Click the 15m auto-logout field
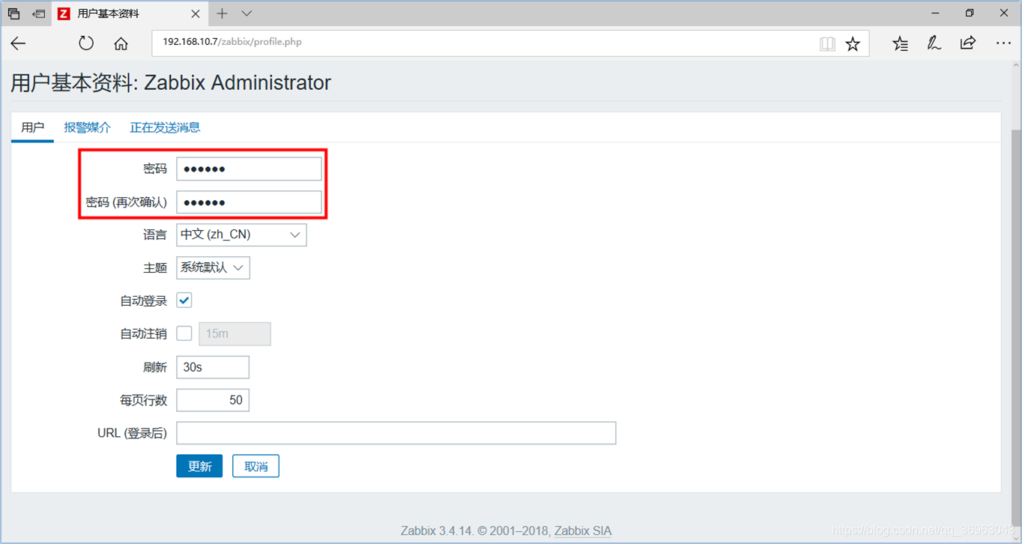This screenshot has width=1022, height=544. click(x=235, y=334)
